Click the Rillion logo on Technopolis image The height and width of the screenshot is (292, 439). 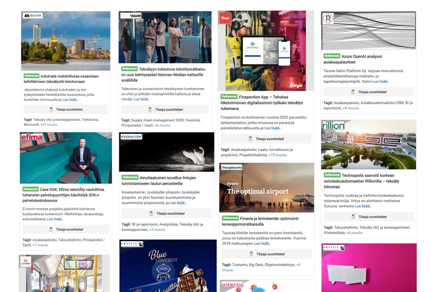pos(333,126)
